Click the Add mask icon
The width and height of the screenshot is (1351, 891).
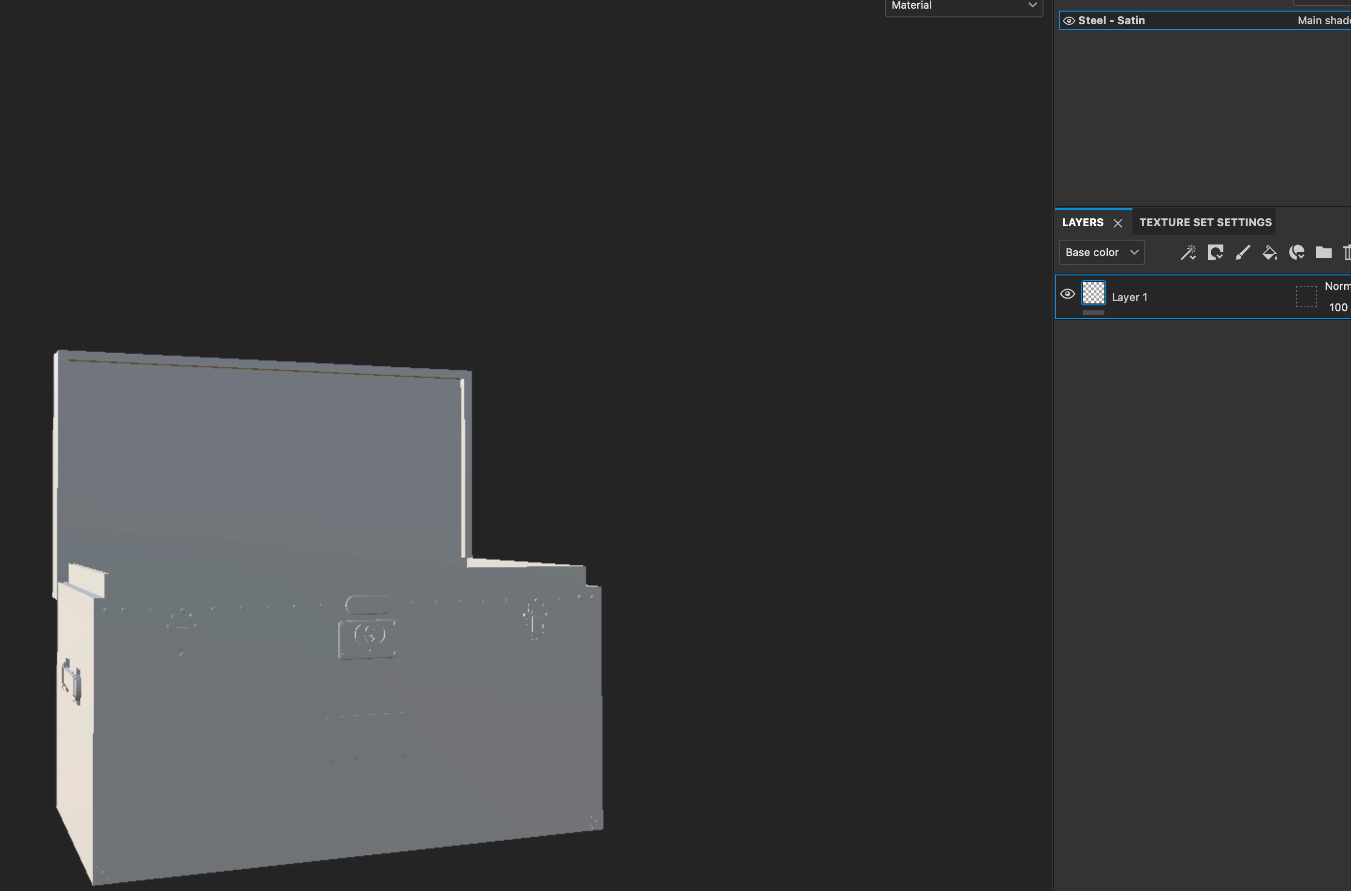tap(1215, 252)
